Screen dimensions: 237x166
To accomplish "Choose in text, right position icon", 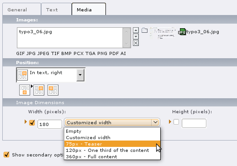I will tap(39, 90).
